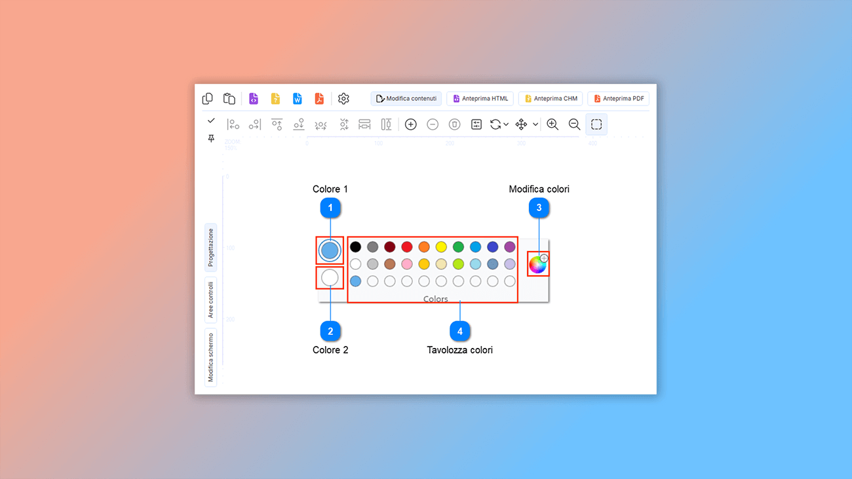
Task: Toggle the marquee selection tool
Action: point(596,124)
